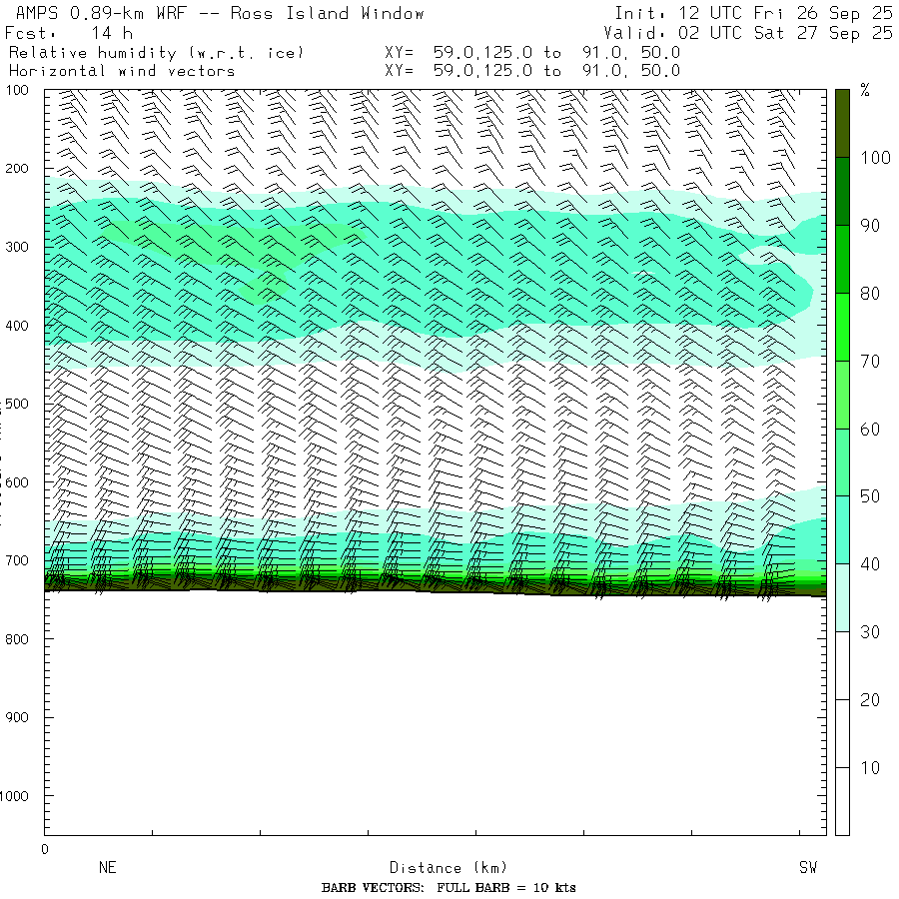Click the bright green 70-80 colorbar swatch
899x899 pixels.
pyautogui.click(x=842, y=327)
